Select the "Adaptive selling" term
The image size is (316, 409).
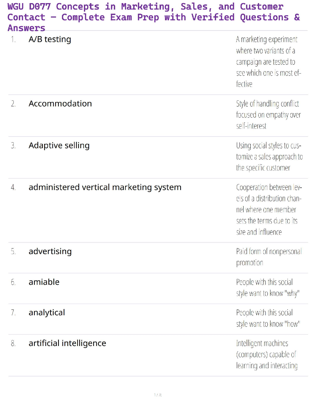[59, 145]
